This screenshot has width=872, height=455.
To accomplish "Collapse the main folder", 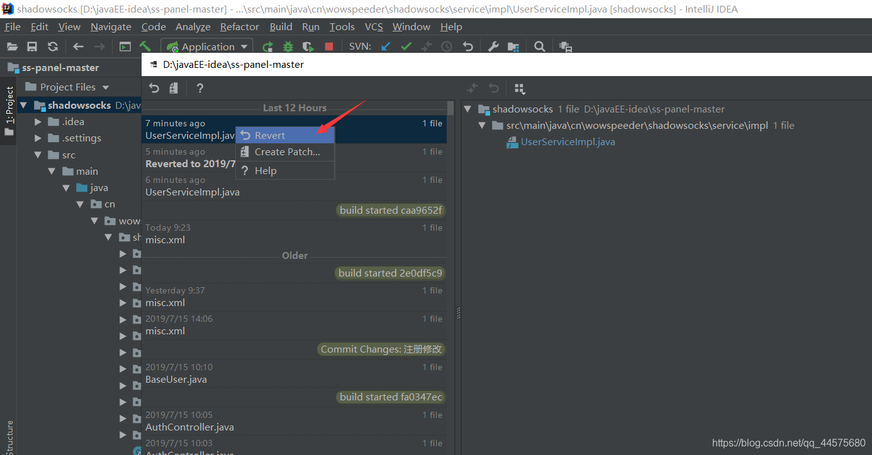I will (52, 171).
